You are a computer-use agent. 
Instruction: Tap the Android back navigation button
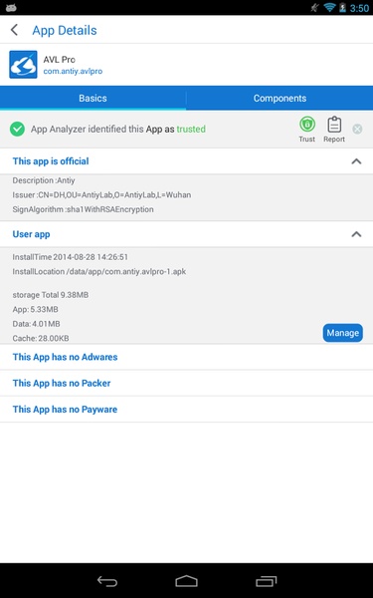(x=107, y=581)
